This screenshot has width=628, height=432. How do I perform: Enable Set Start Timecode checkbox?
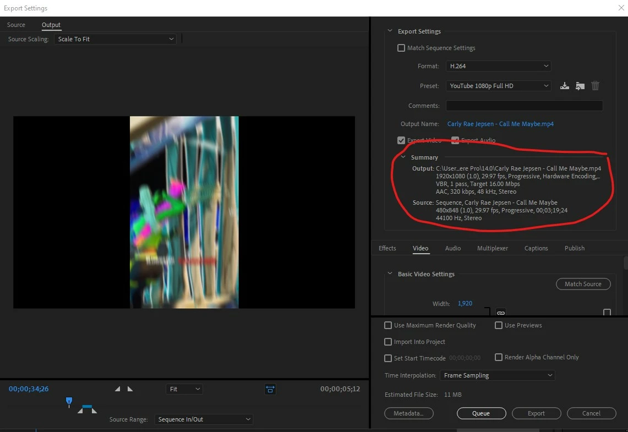pos(387,358)
